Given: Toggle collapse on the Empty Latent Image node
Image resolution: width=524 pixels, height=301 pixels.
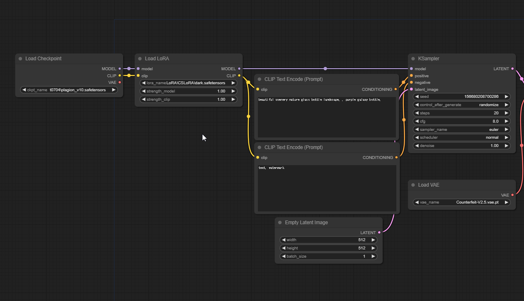Looking at the screenshot, I should click(x=280, y=223).
